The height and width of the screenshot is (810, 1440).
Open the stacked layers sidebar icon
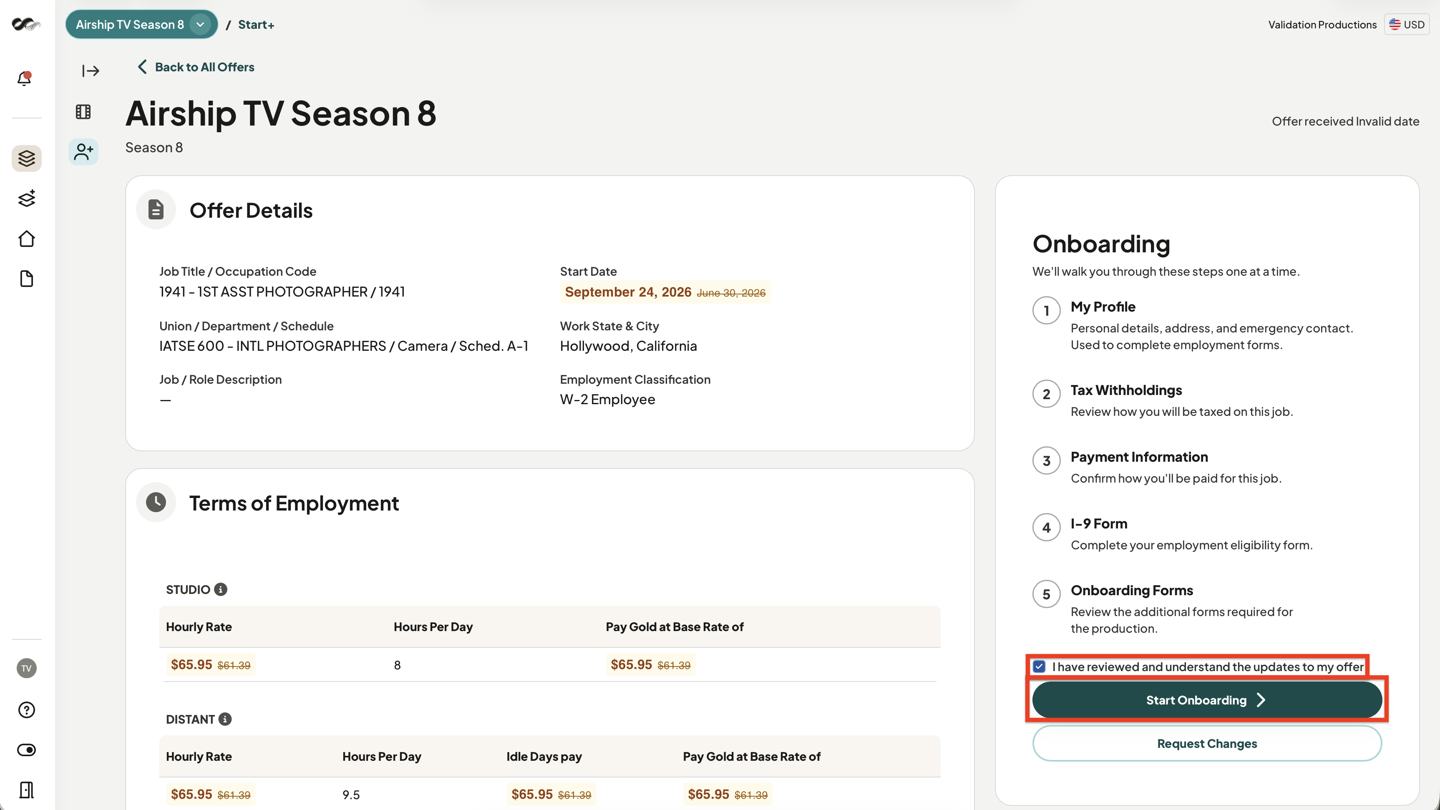click(26, 158)
